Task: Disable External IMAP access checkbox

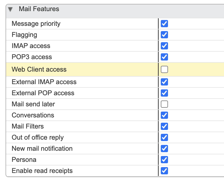Action: pyautogui.click(x=164, y=82)
